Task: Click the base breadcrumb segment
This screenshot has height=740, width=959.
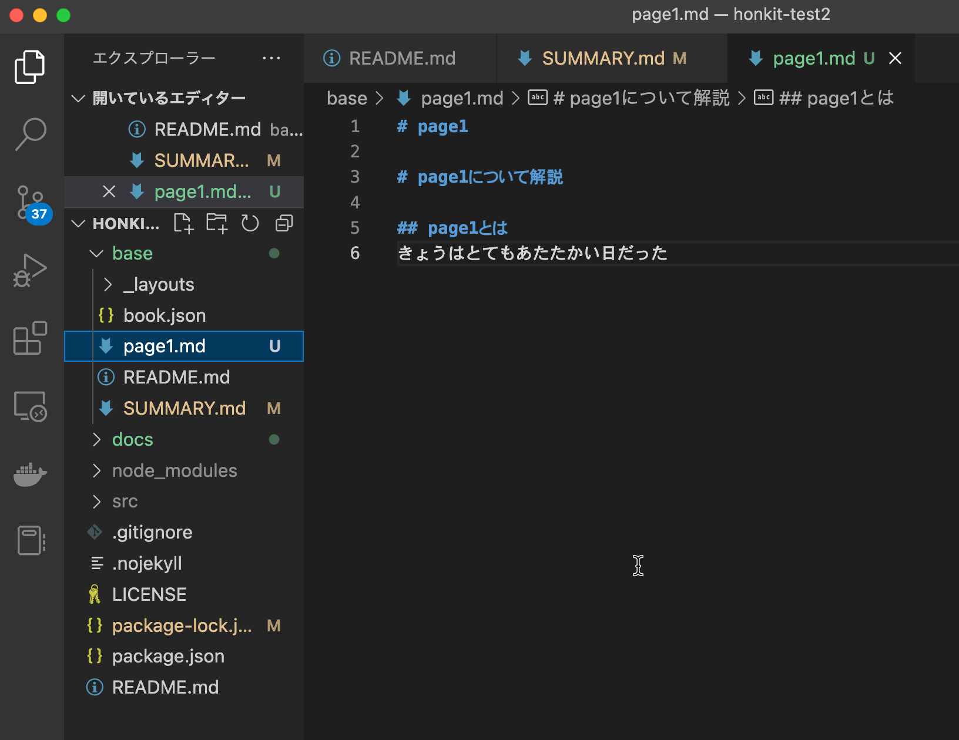Action: pos(347,98)
